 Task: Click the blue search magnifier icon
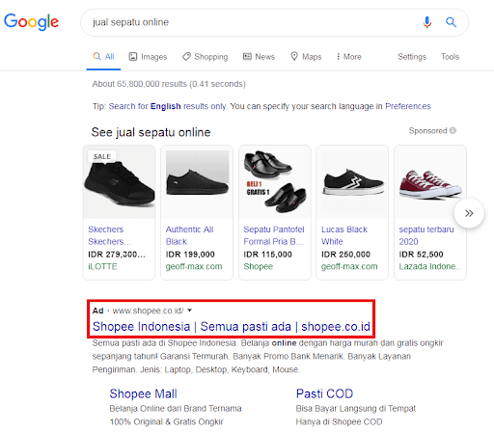[451, 22]
